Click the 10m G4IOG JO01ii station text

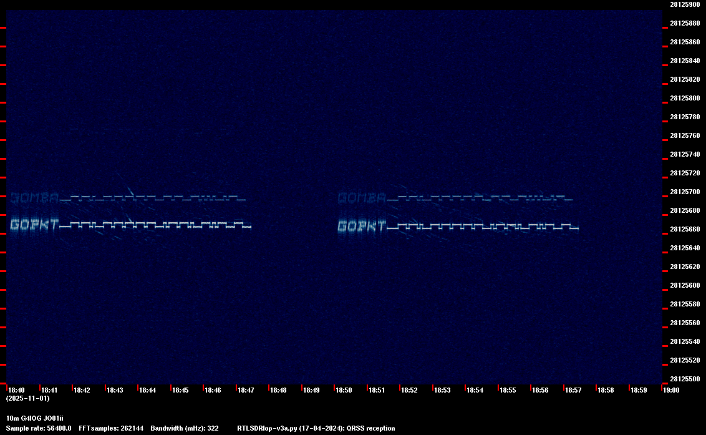click(35, 418)
